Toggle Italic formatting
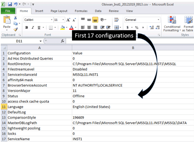 pyautogui.click(x=33, y=28)
